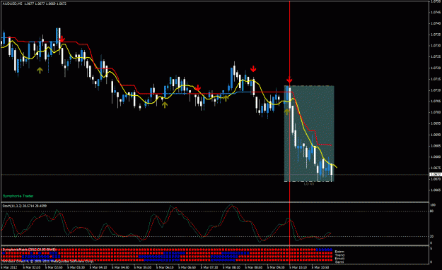Select the shaded rectangle object on the chart
The height and width of the screenshot is (270, 442).
(x=309, y=133)
